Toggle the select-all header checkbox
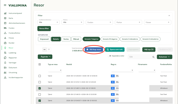The width and height of the screenshot is (178, 104). click(40, 64)
